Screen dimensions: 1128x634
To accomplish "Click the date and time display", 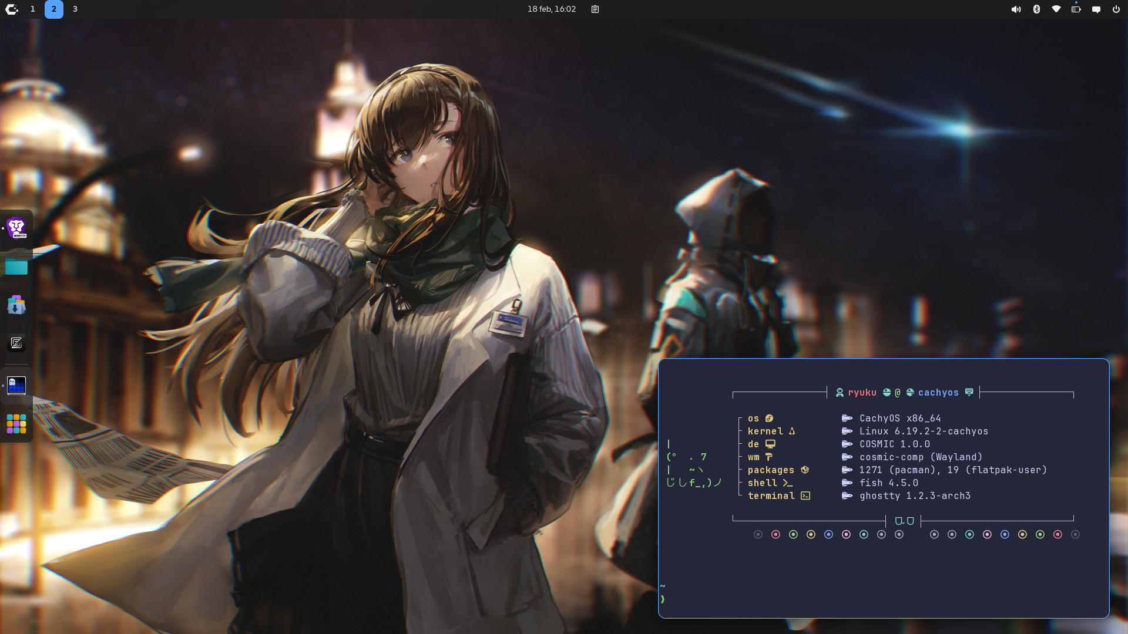I will (551, 9).
